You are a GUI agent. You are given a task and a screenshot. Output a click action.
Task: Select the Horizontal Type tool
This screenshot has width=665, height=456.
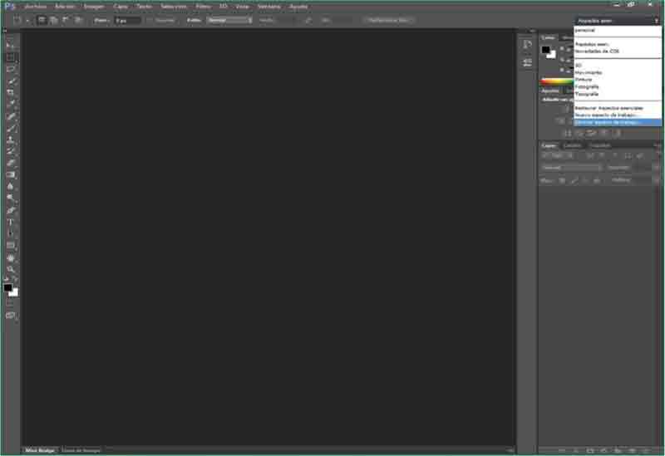(11, 222)
